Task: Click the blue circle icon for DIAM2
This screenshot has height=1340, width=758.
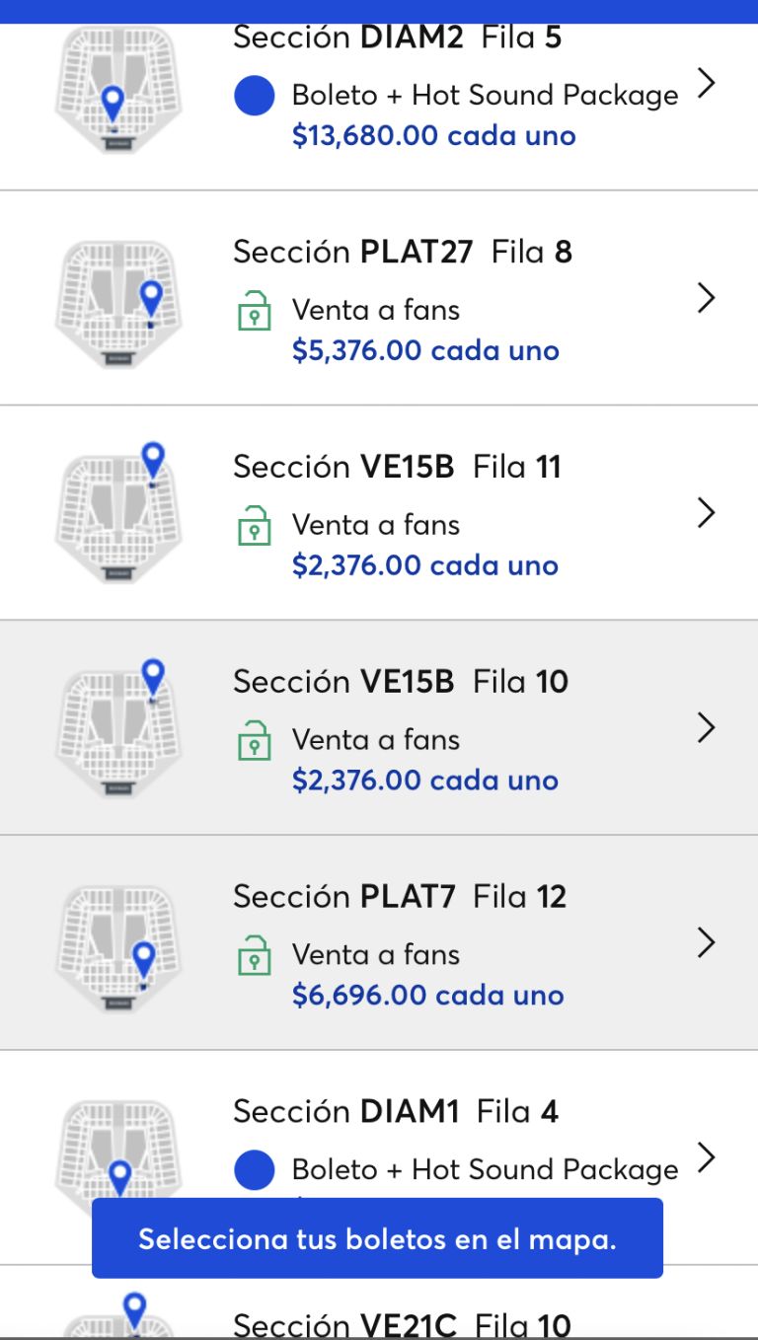Action: click(x=254, y=96)
